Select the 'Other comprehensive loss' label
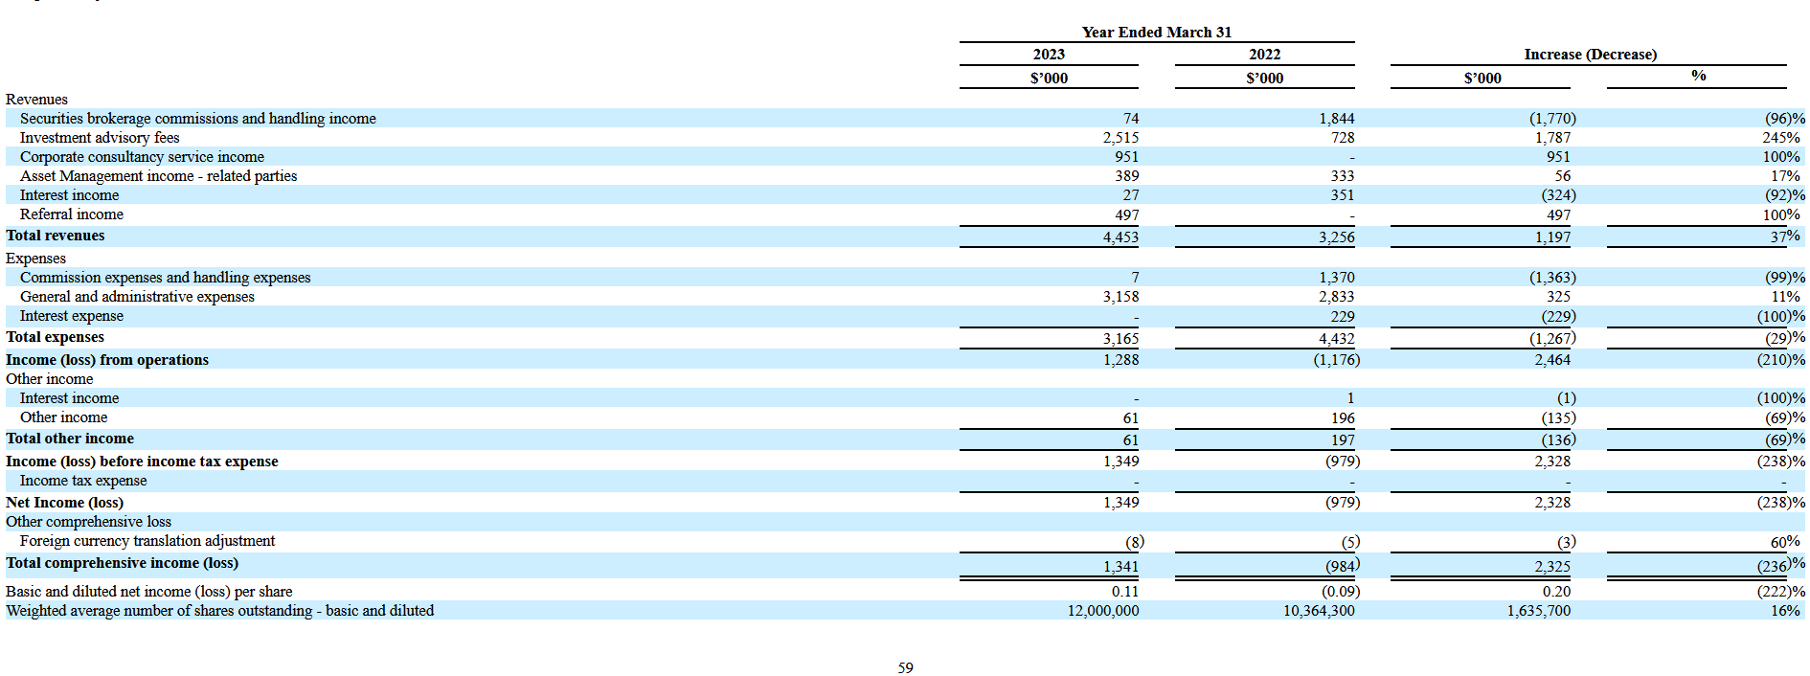Image resolution: width=1810 pixels, height=676 pixels. click(x=88, y=522)
